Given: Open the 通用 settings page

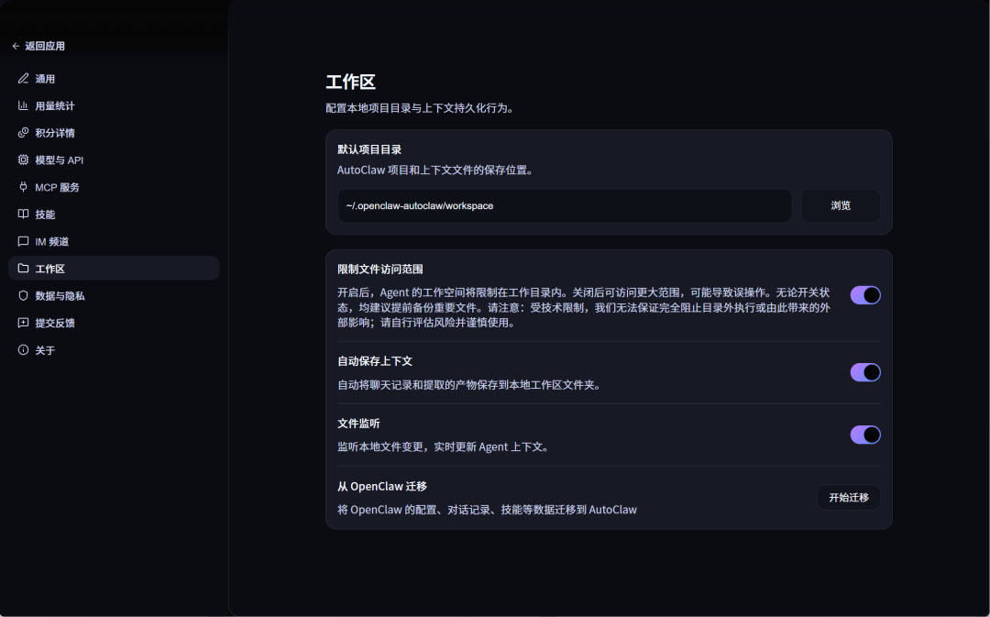Looking at the screenshot, I should 114,78.
